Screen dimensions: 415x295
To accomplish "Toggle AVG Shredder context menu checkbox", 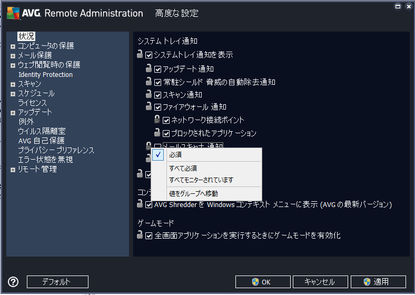I will click(149, 205).
